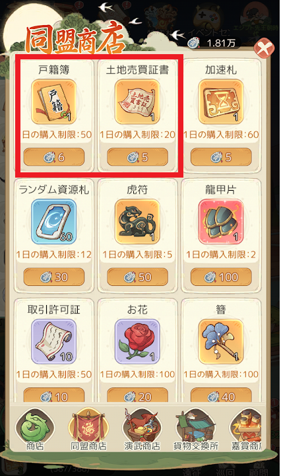This screenshot has width=281, height=476.
Task: Buy 戸籍簿 for 6 coins
Action: pyautogui.click(x=54, y=157)
